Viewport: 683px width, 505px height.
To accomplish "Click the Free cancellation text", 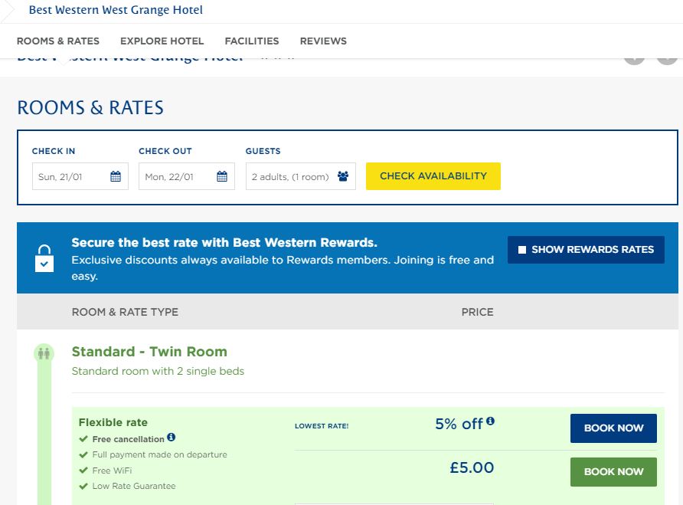I will [x=128, y=439].
